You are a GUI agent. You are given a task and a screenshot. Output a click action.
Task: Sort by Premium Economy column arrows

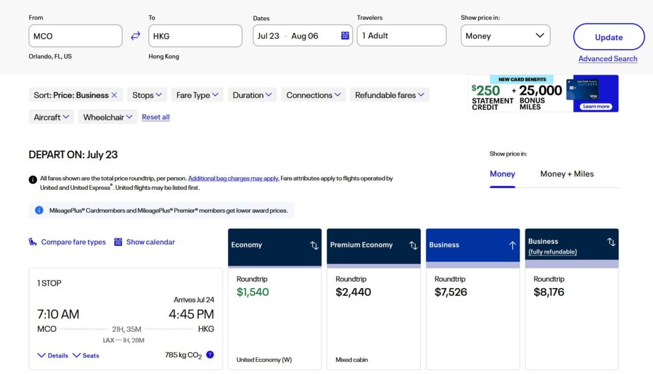click(x=413, y=245)
